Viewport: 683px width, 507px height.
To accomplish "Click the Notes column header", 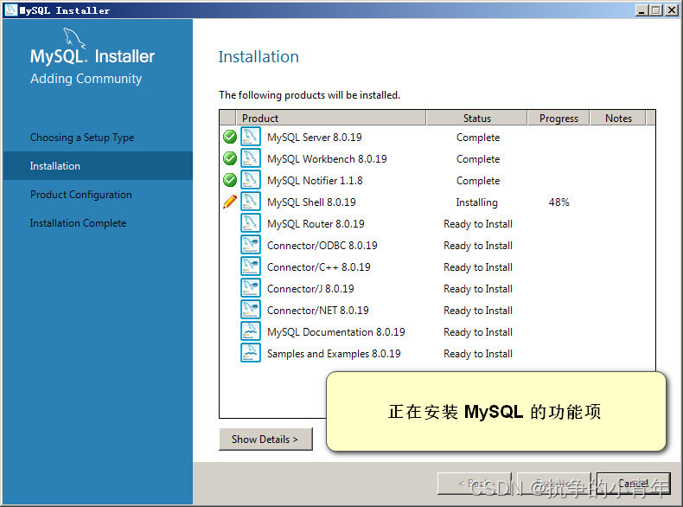I will coord(618,119).
